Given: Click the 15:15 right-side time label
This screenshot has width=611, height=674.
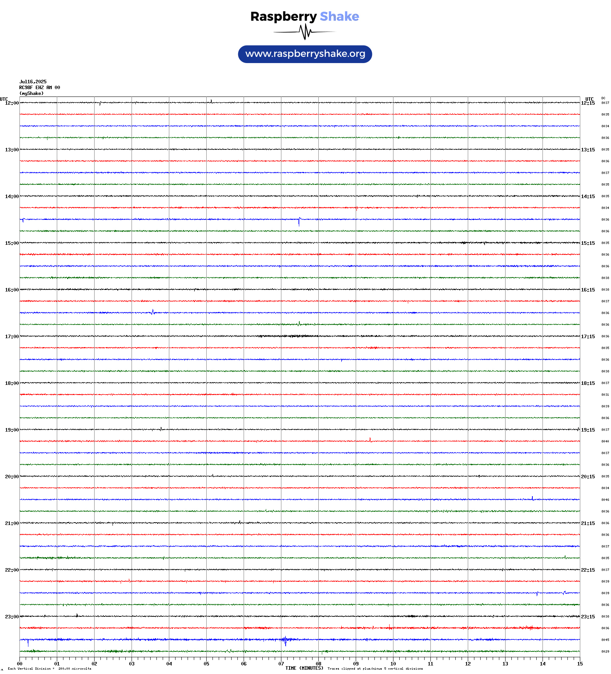Looking at the screenshot, I should [588, 243].
